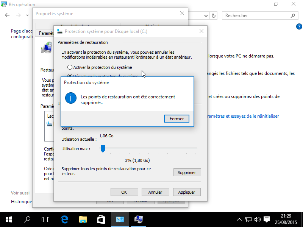Click the "Utilisation max" slider handle
The image size is (303, 227).
[x=102, y=149]
